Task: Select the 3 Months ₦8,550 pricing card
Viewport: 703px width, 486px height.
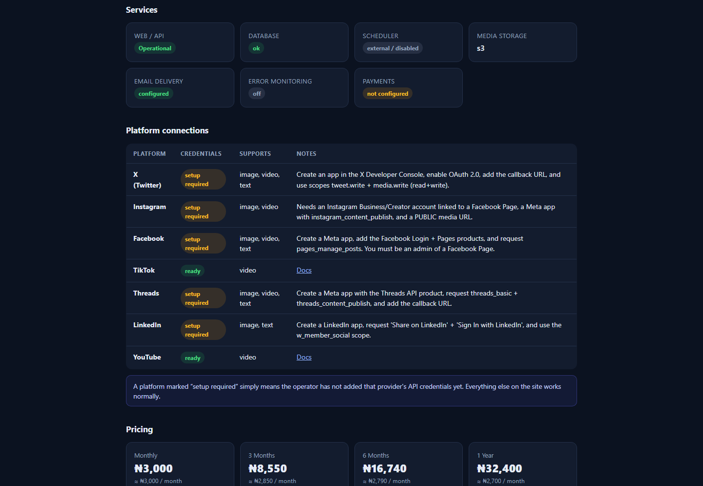Action: (x=294, y=464)
